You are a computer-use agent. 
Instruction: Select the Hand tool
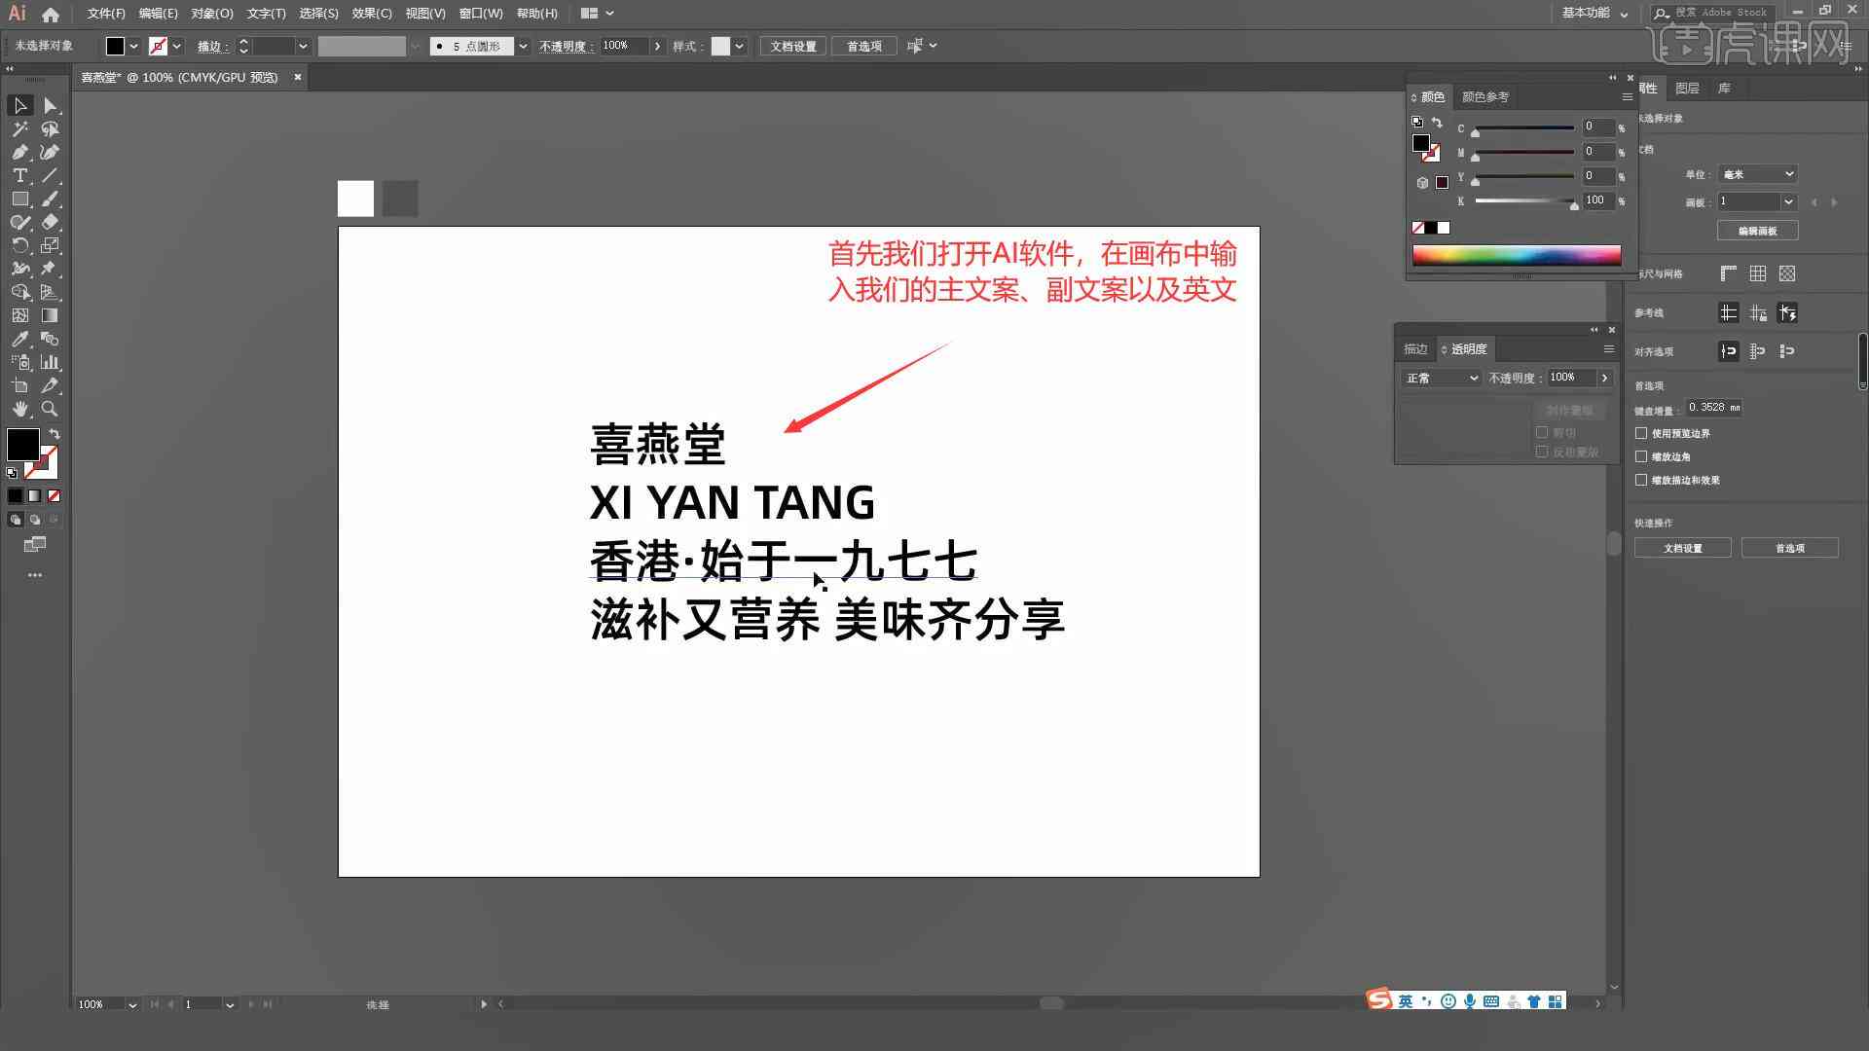[x=18, y=408]
